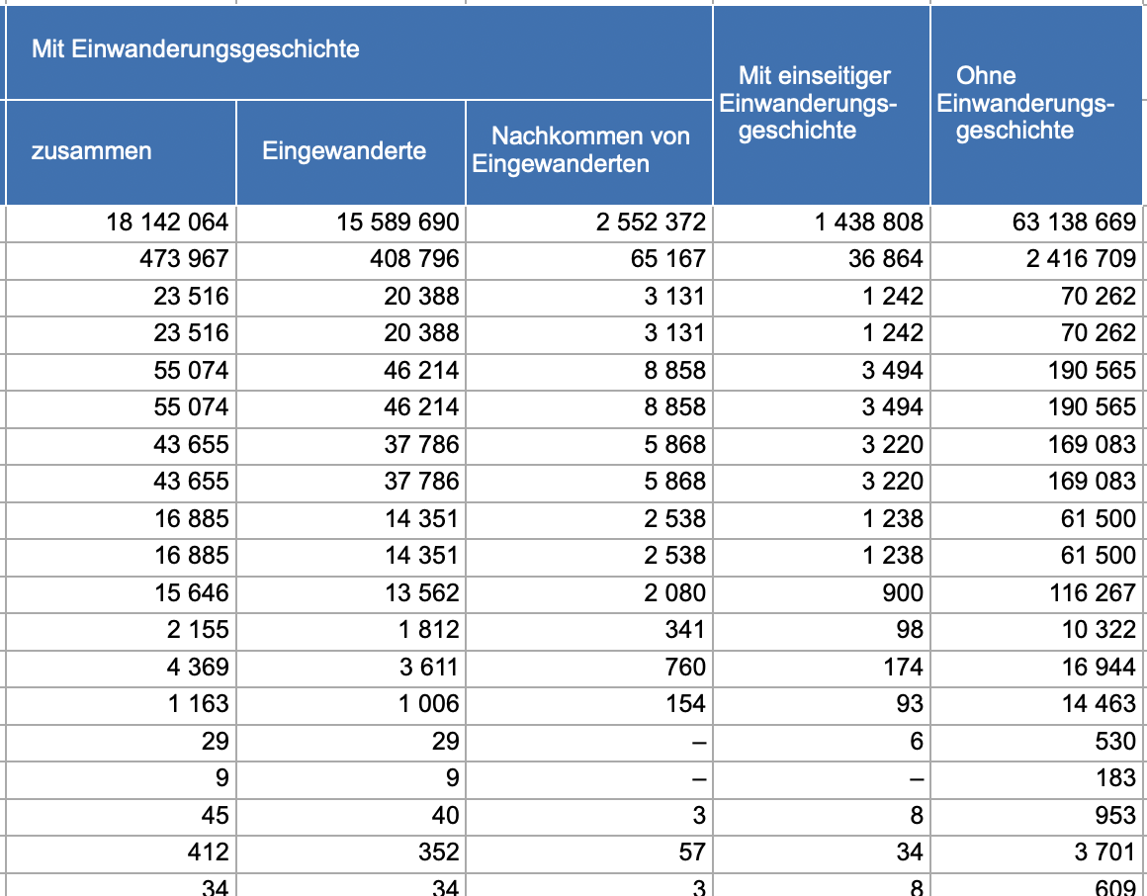Image resolution: width=1147 pixels, height=896 pixels.
Task: Select the cell 116 267
Action: (1036, 594)
